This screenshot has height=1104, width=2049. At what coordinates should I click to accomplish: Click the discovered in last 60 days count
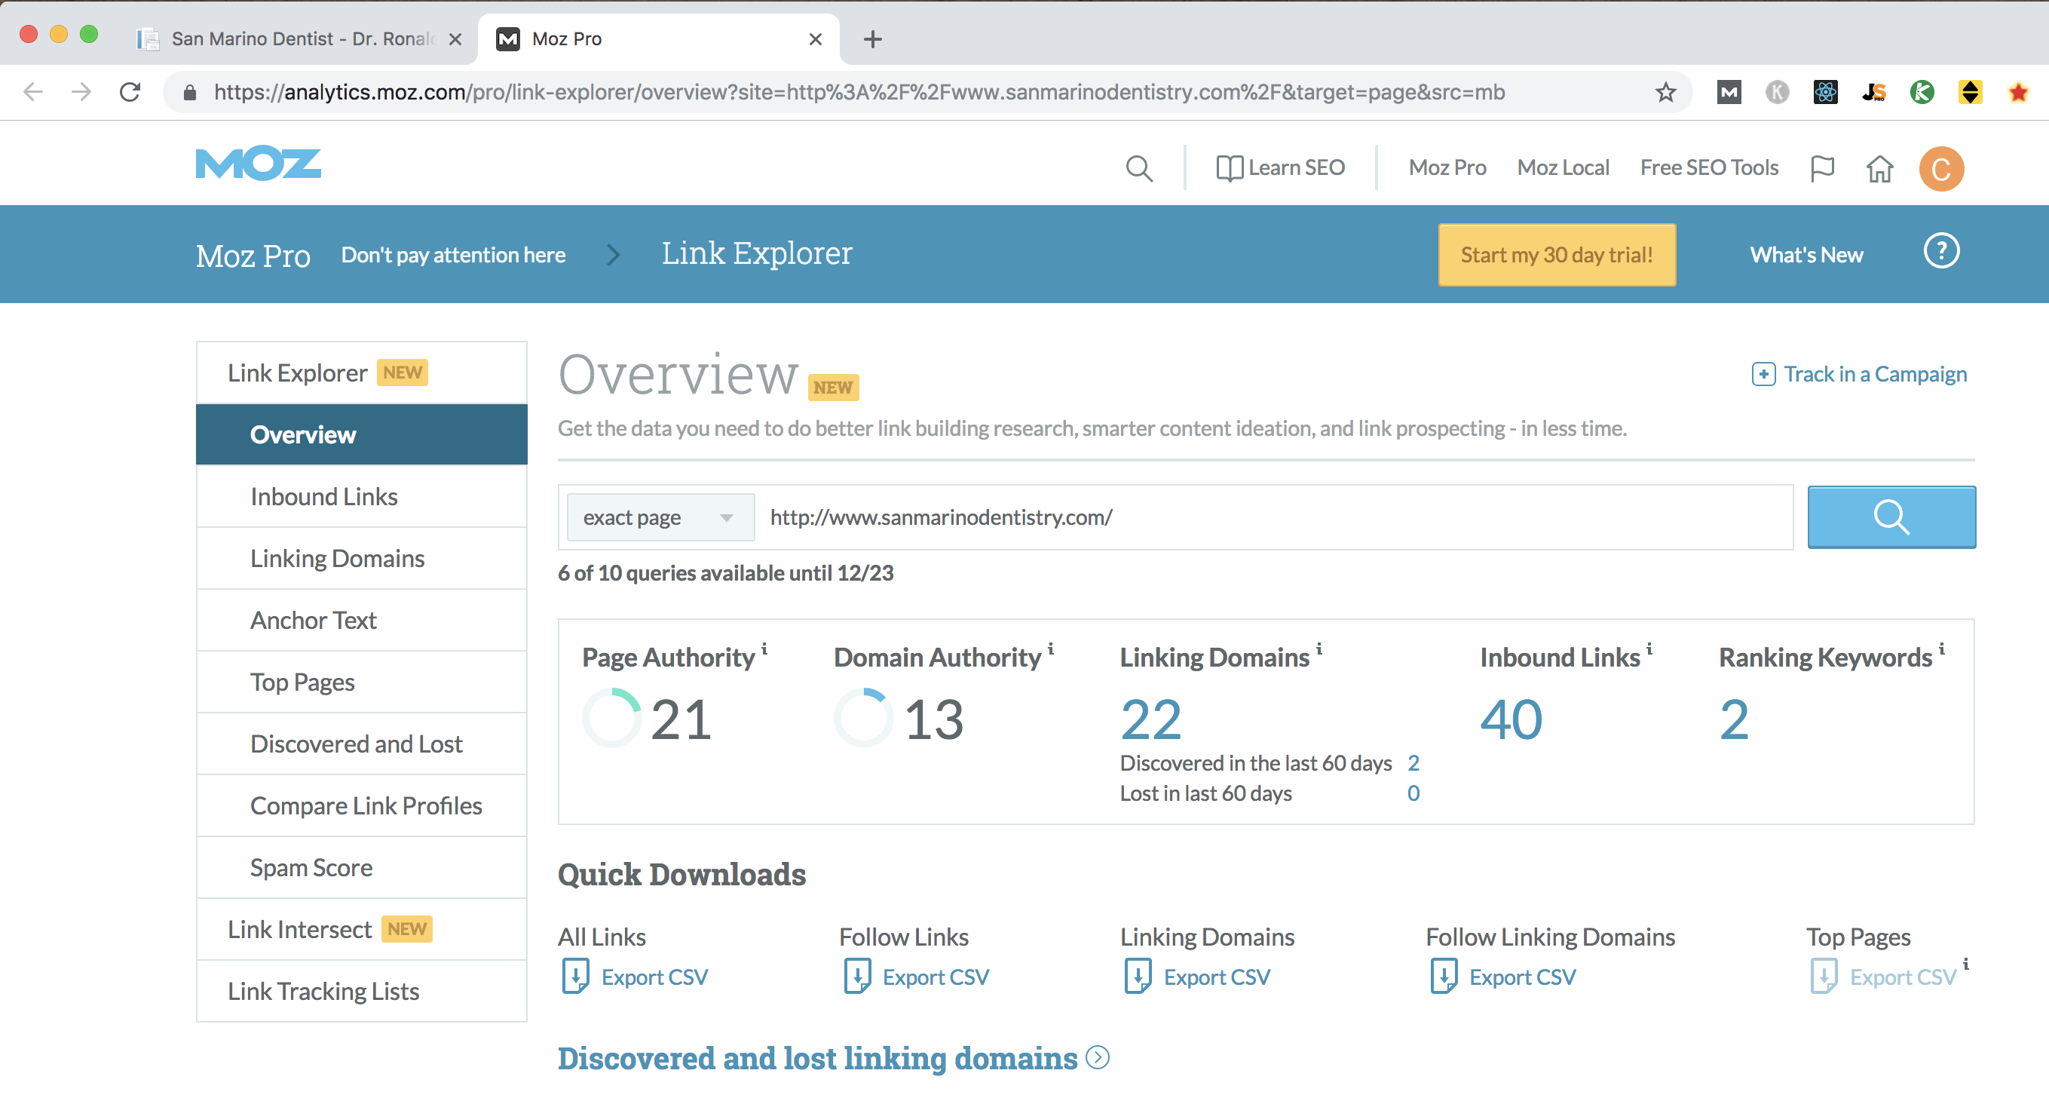tap(1413, 764)
